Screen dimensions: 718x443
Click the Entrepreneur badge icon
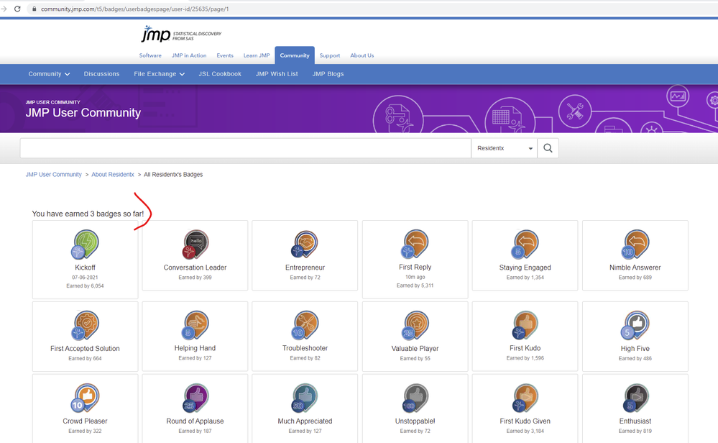tap(305, 245)
